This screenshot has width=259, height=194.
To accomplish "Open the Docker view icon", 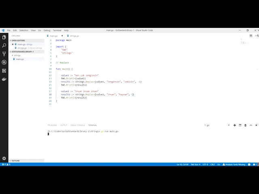I will (4, 79).
